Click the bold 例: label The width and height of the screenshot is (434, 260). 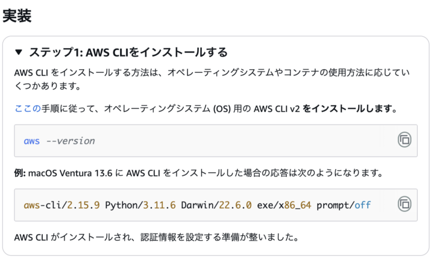pos(21,173)
